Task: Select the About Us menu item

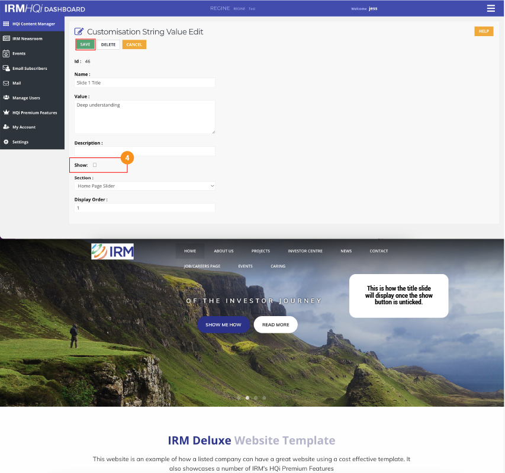Action: click(x=223, y=251)
